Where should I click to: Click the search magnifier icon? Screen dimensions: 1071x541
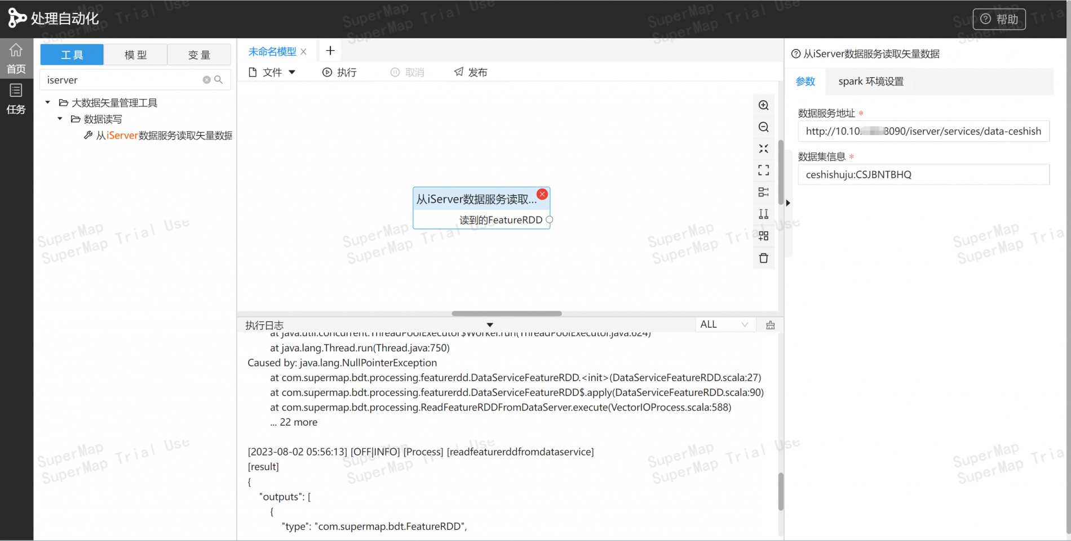(219, 80)
